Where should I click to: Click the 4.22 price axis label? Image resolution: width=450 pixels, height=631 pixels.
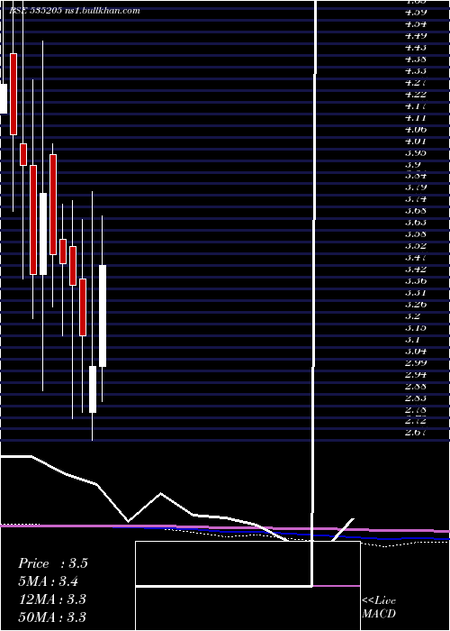tap(416, 94)
